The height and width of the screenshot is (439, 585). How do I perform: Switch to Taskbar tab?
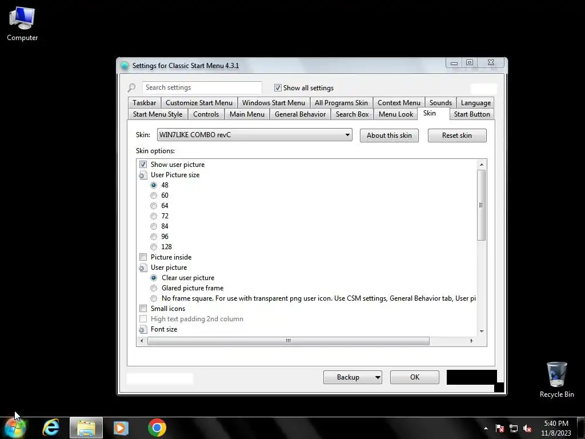tap(144, 103)
